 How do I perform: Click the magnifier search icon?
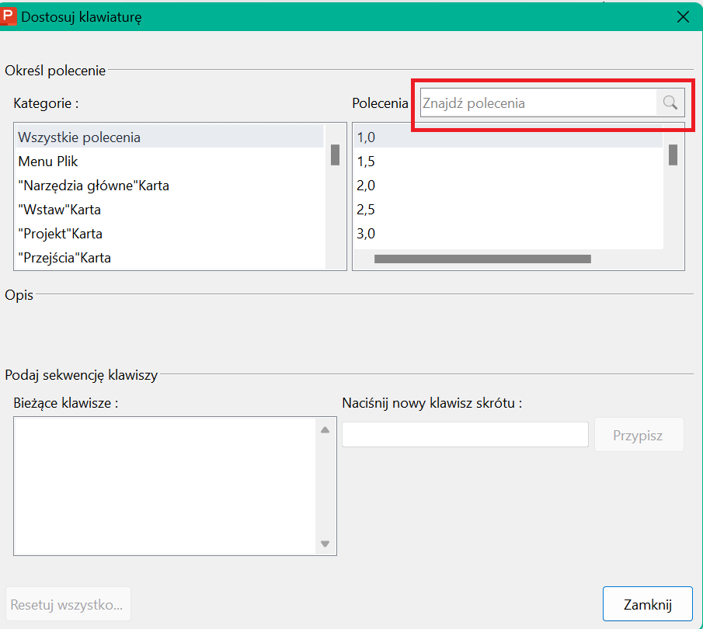670,103
